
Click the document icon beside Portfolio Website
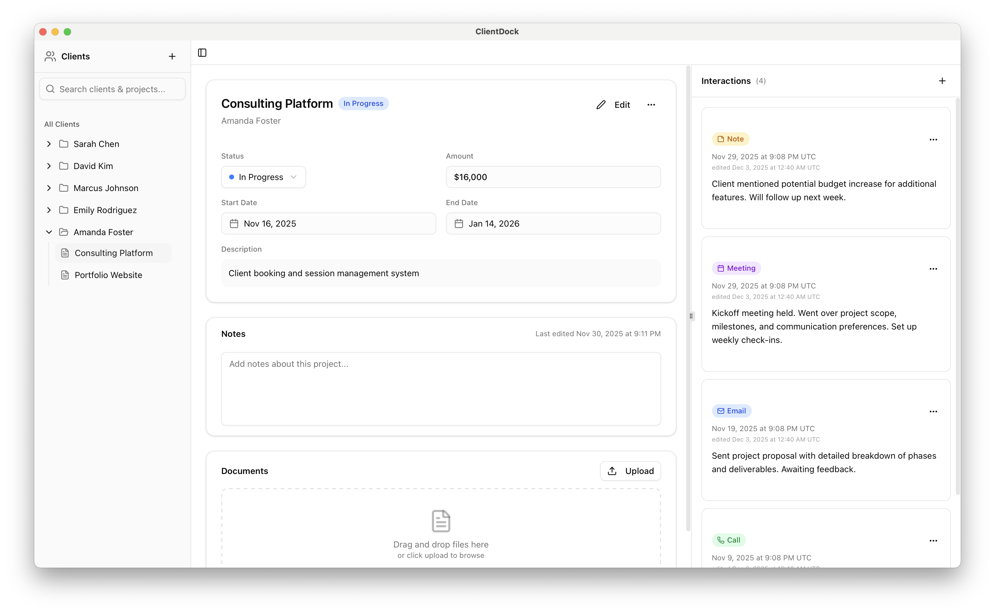[x=66, y=275]
